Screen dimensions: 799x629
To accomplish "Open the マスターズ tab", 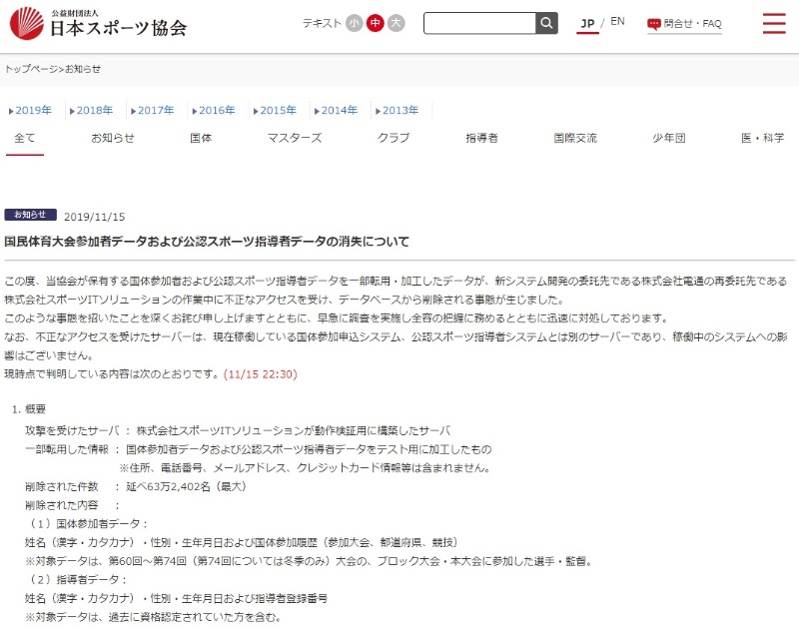I will tap(294, 138).
